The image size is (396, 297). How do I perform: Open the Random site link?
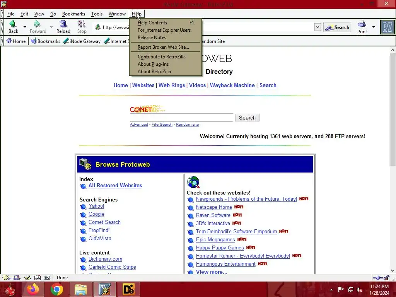click(x=187, y=125)
